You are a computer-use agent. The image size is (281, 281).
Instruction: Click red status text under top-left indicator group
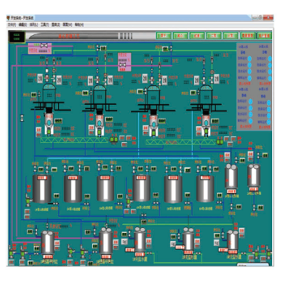tap(245, 83)
